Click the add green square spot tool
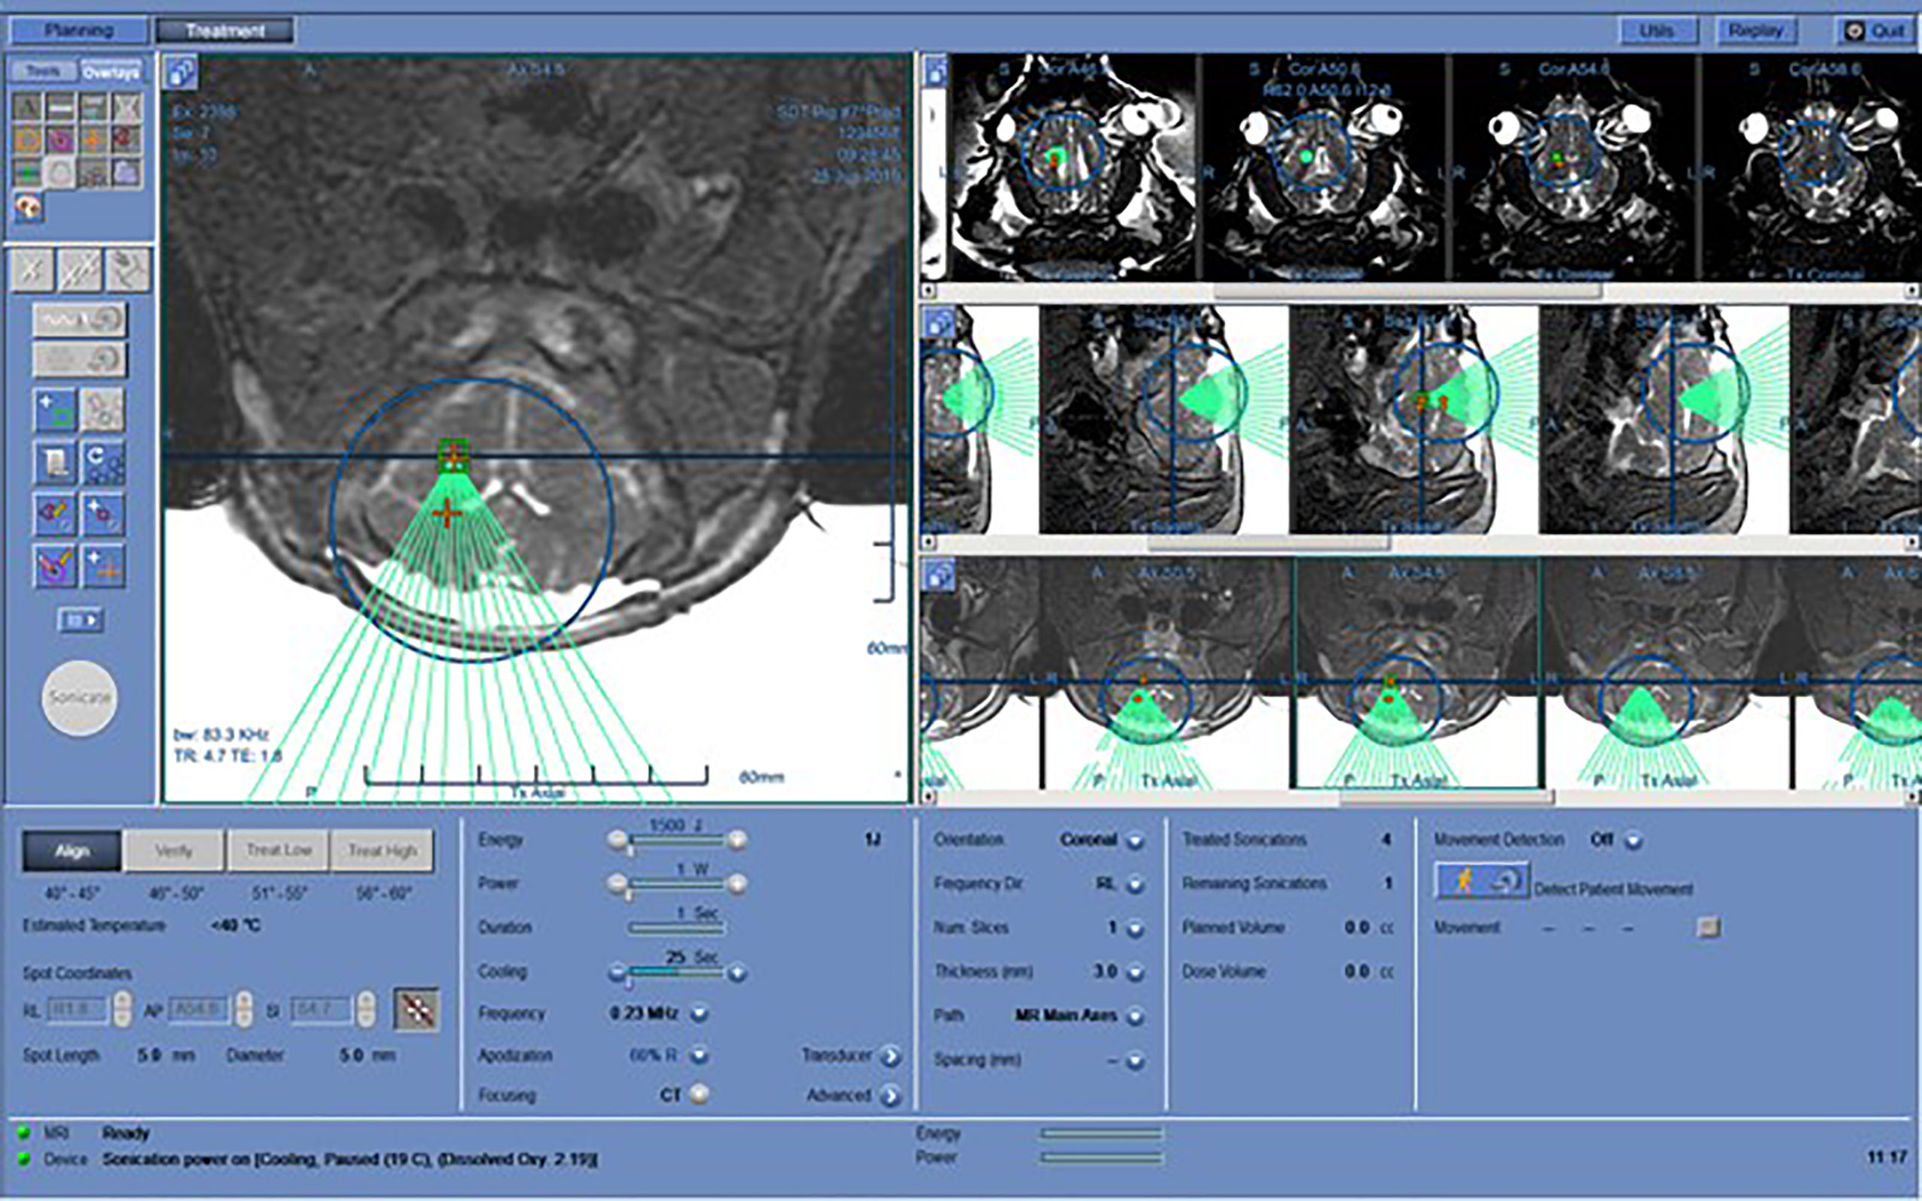 (x=56, y=410)
